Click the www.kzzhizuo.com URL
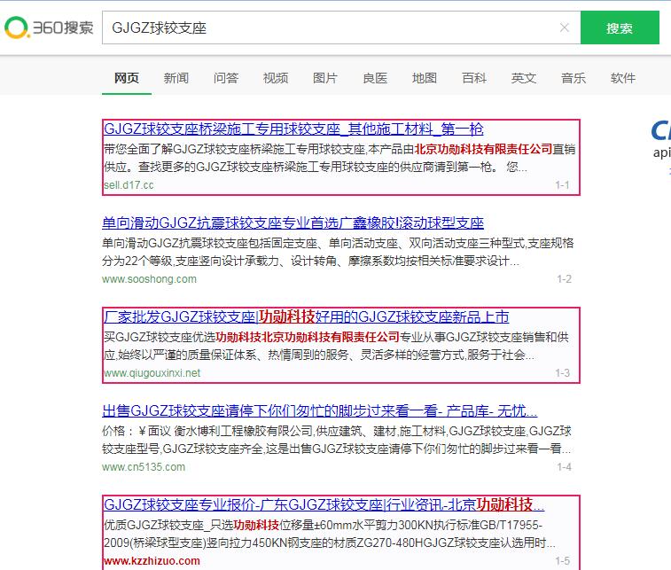The image size is (671, 570). tap(152, 561)
